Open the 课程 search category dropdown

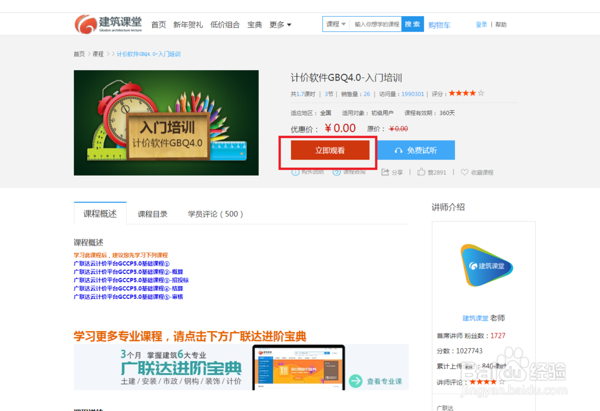pos(335,24)
